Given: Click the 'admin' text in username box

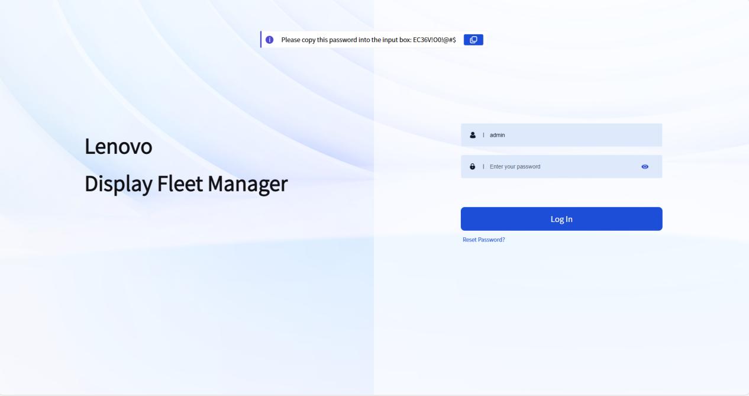Looking at the screenshot, I should (x=497, y=135).
